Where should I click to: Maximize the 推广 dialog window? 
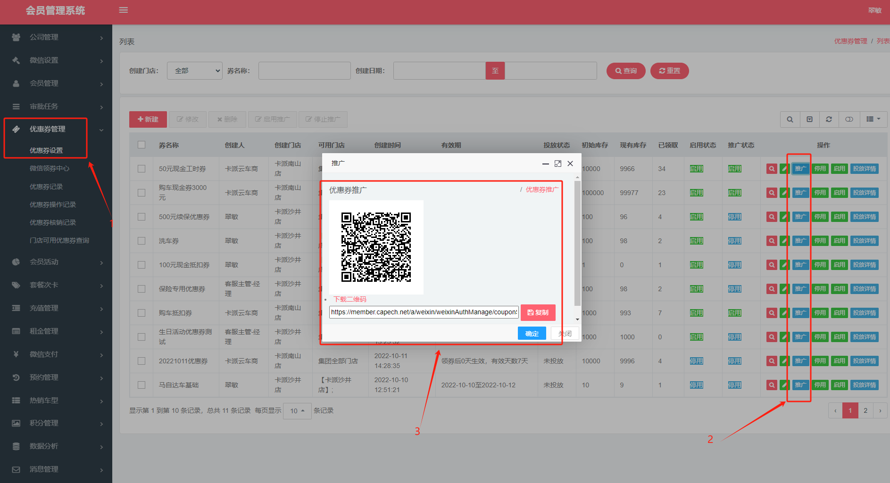pyautogui.click(x=558, y=164)
